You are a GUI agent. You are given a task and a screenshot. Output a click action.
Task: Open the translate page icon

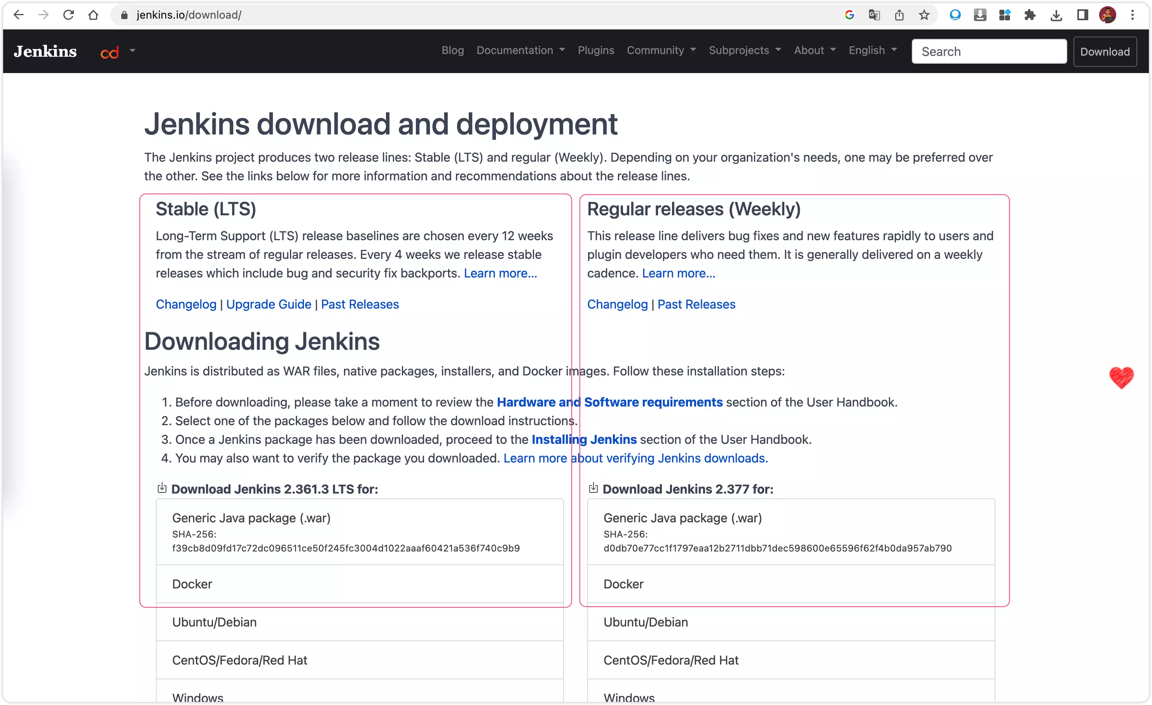click(874, 15)
